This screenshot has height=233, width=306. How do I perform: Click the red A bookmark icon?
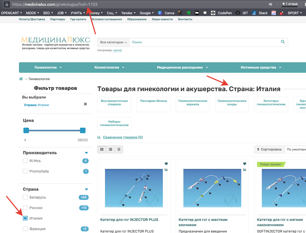(x=282, y=13)
